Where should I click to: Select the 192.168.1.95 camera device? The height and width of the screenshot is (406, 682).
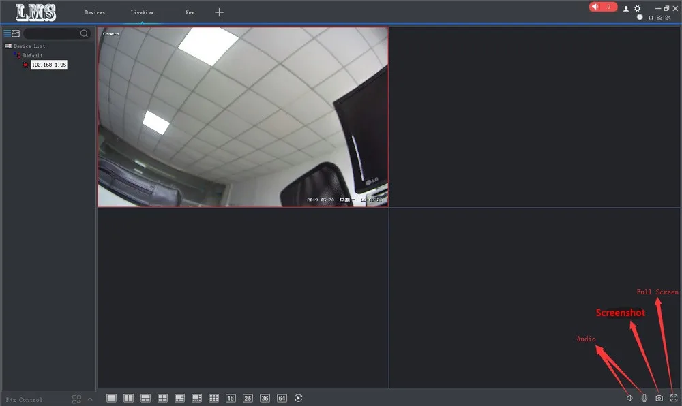coord(49,65)
